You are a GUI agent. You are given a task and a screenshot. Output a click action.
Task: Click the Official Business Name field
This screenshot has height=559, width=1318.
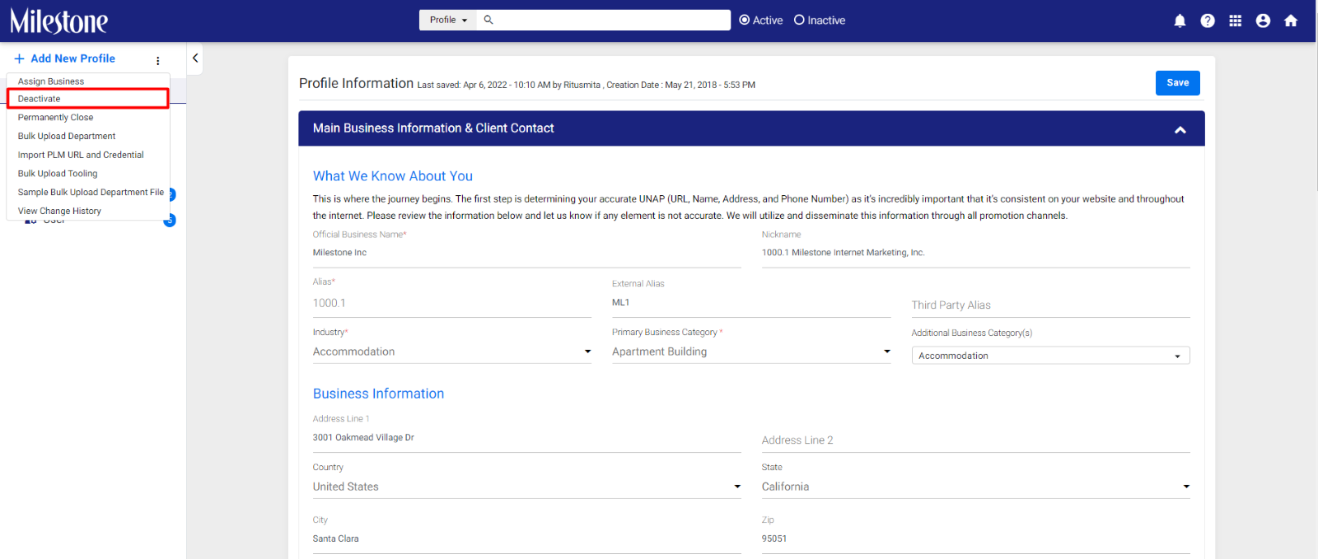(527, 253)
